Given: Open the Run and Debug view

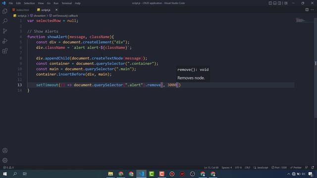Looking at the screenshot, I should 5,41.
